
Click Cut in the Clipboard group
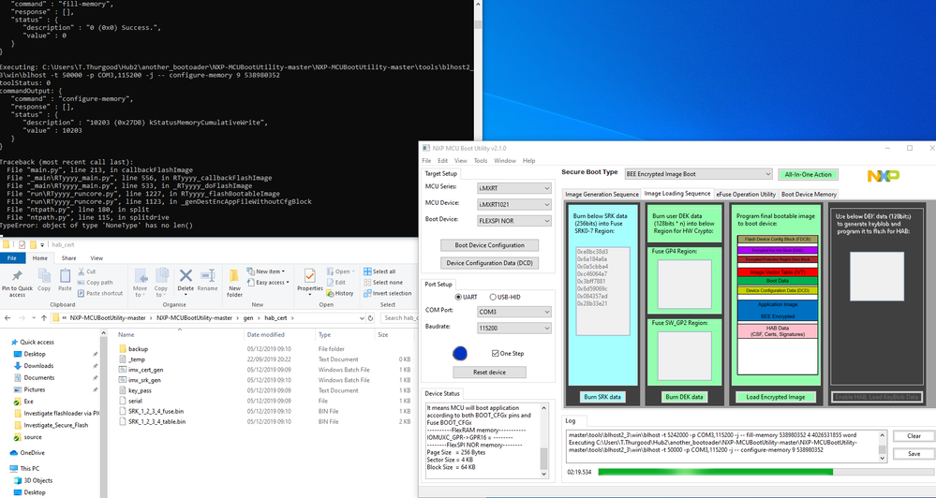tap(86, 271)
